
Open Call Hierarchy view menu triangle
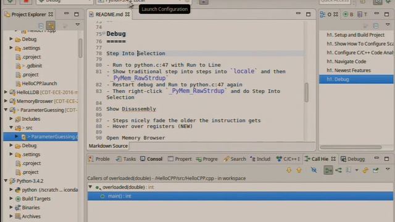pyautogui.click(x=388, y=170)
